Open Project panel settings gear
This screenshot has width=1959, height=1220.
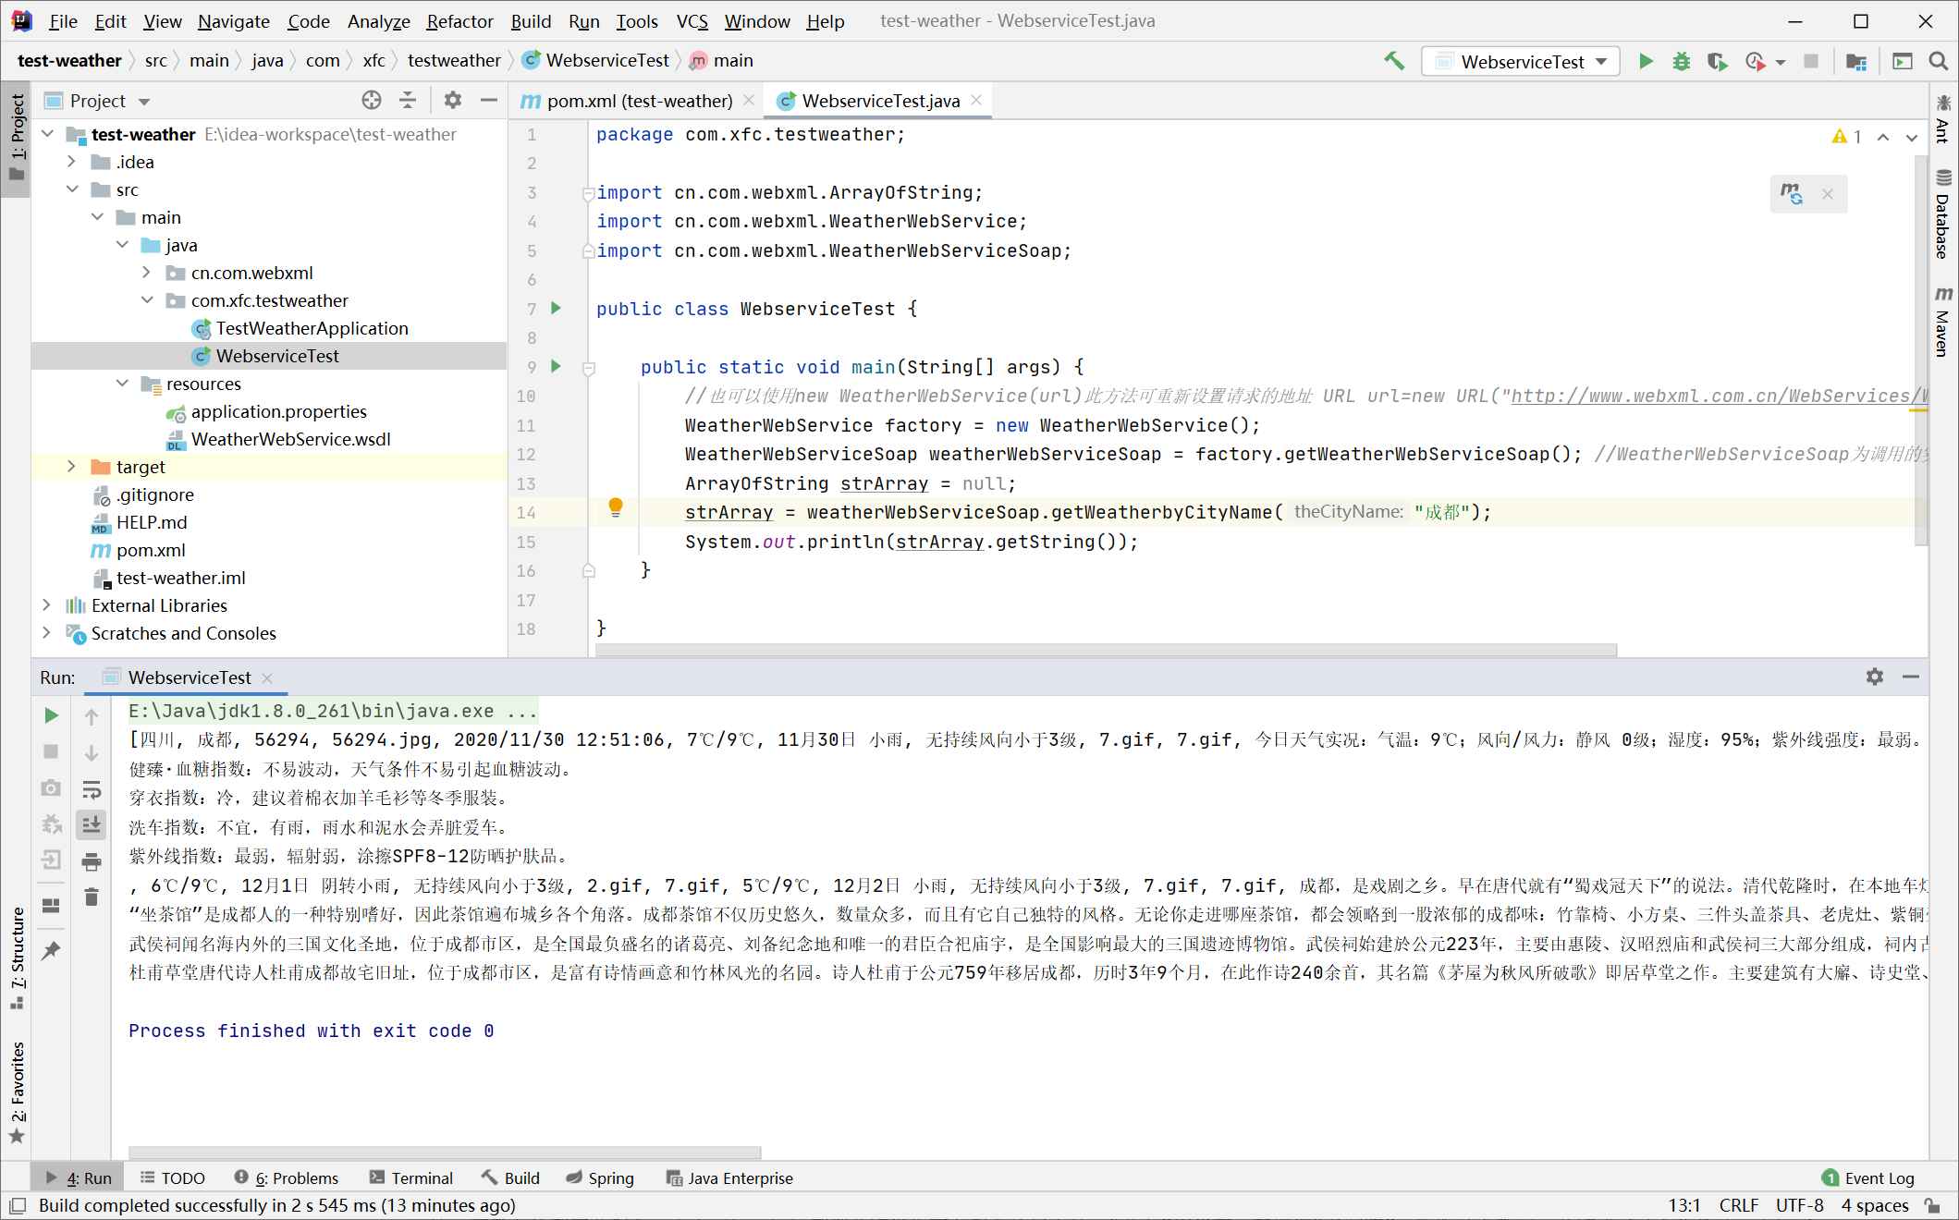[452, 100]
